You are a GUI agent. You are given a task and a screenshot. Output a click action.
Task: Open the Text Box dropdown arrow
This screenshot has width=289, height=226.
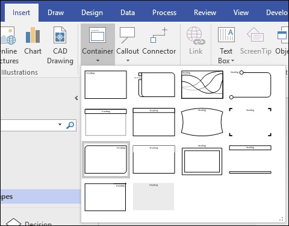pyautogui.click(x=233, y=60)
